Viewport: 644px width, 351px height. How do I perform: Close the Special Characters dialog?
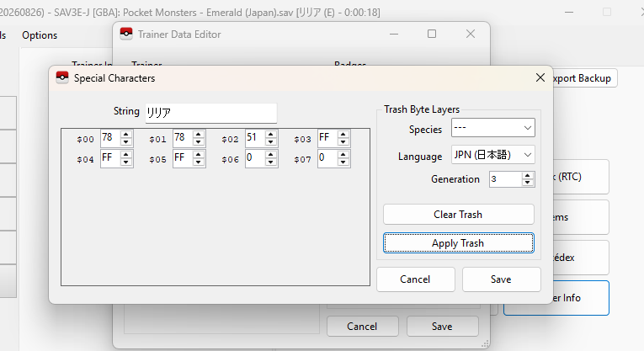click(540, 77)
